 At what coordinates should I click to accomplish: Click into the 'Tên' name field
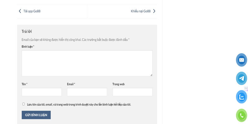pos(42,92)
